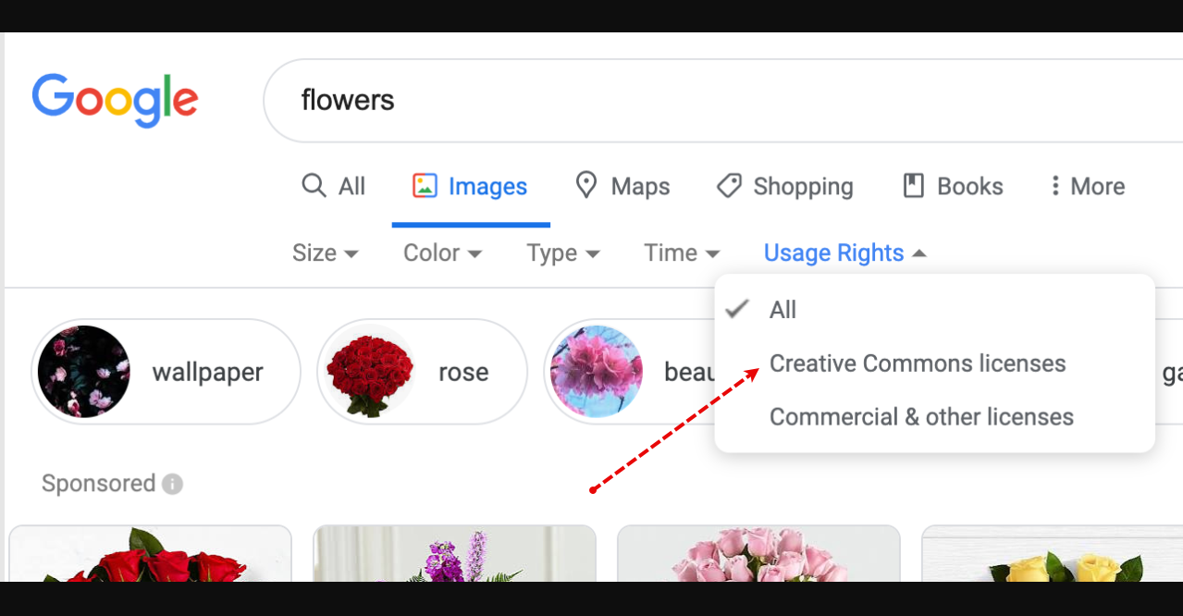Click the flowers search input field
Viewport: 1183px width, 616px height.
[x=721, y=100]
